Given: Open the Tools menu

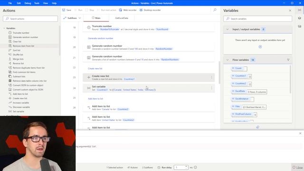Looking at the screenshot, I should click(x=37, y=3).
